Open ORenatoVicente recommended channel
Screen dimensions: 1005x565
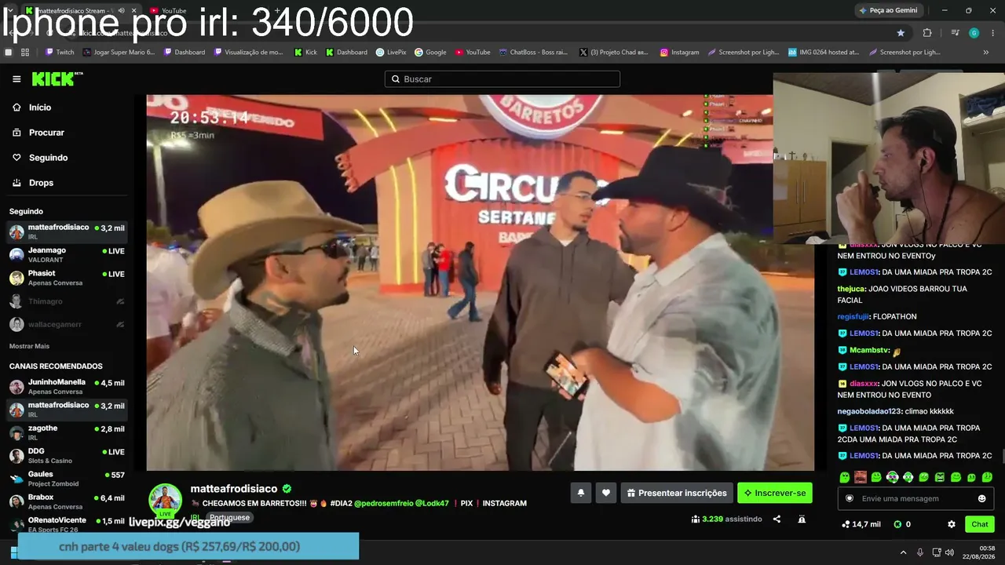point(67,524)
